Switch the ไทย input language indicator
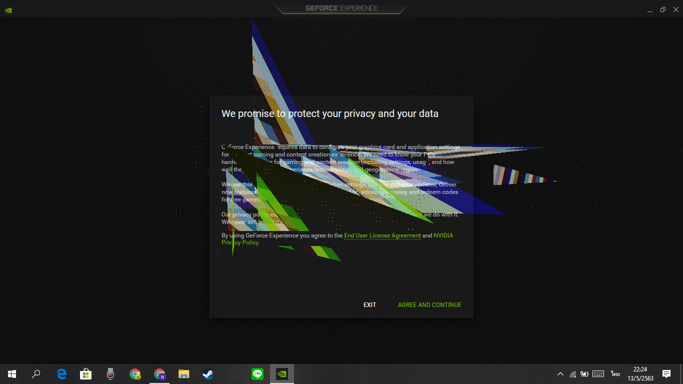 (x=615, y=374)
